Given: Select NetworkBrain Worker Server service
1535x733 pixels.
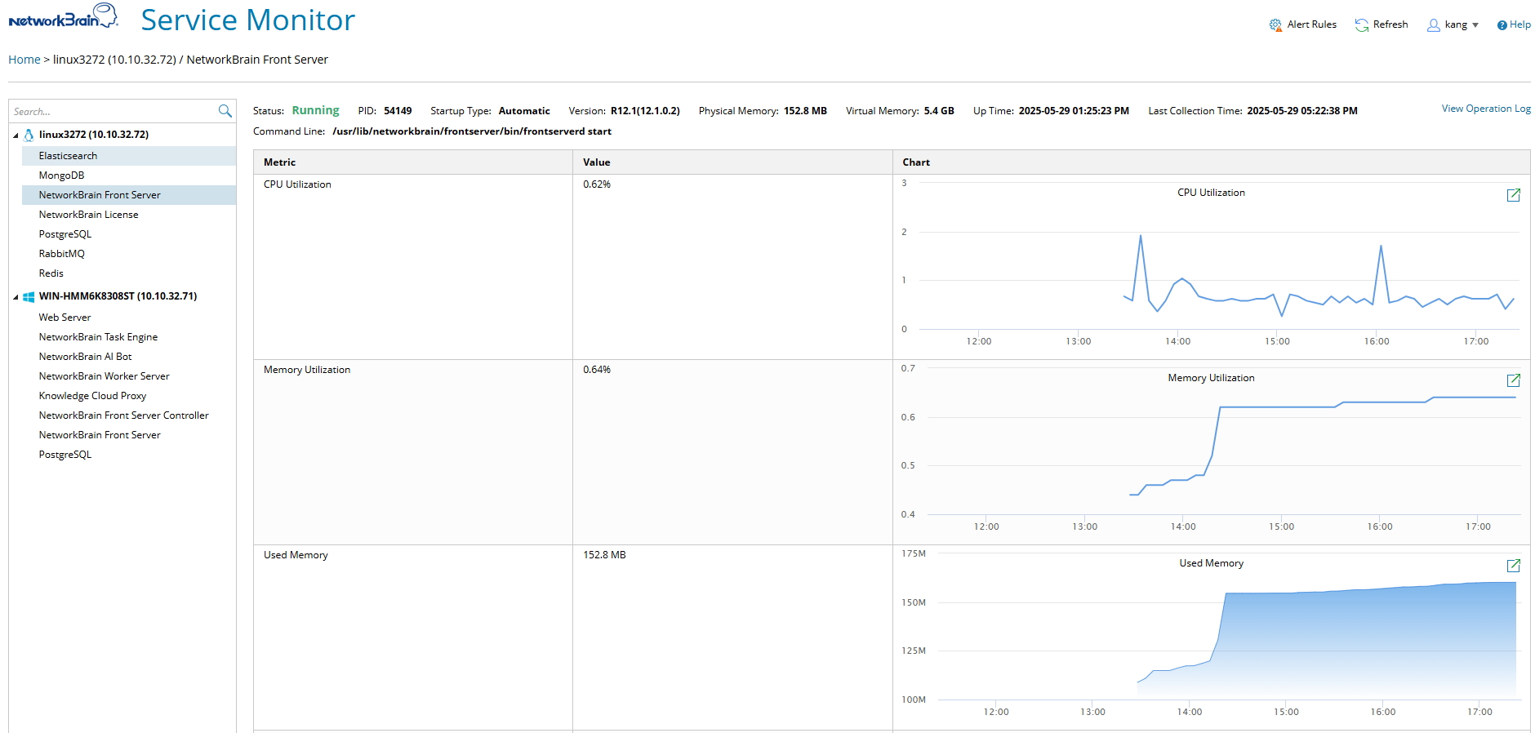Looking at the screenshot, I should (129, 376).
